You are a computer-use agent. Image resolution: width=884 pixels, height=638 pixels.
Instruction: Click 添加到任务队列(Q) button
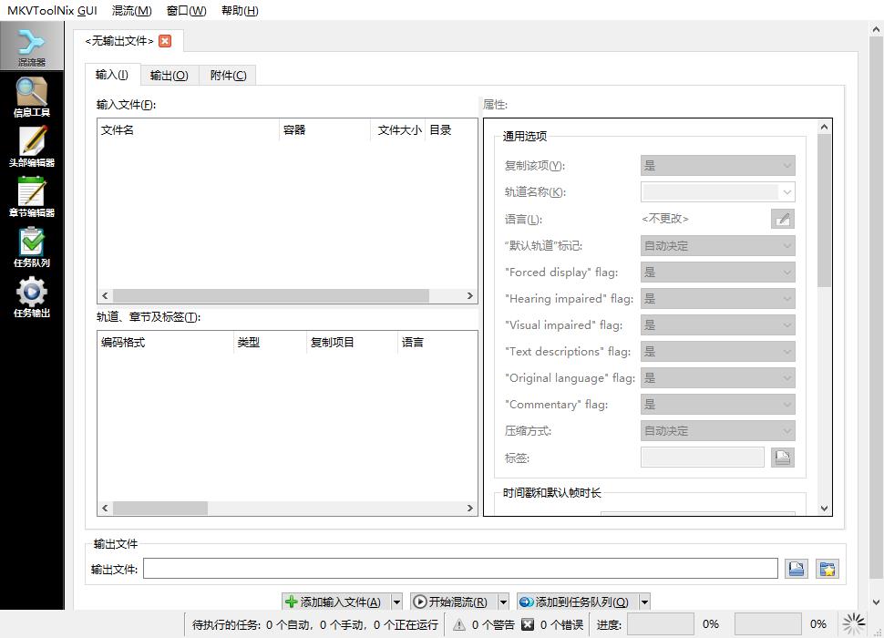[577, 602]
